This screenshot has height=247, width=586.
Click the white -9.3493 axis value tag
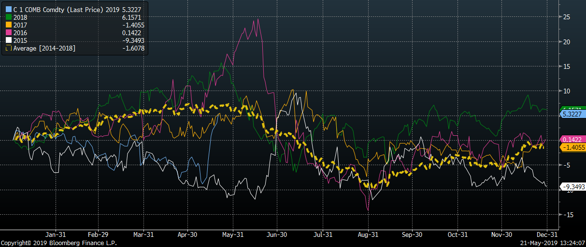click(x=572, y=186)
